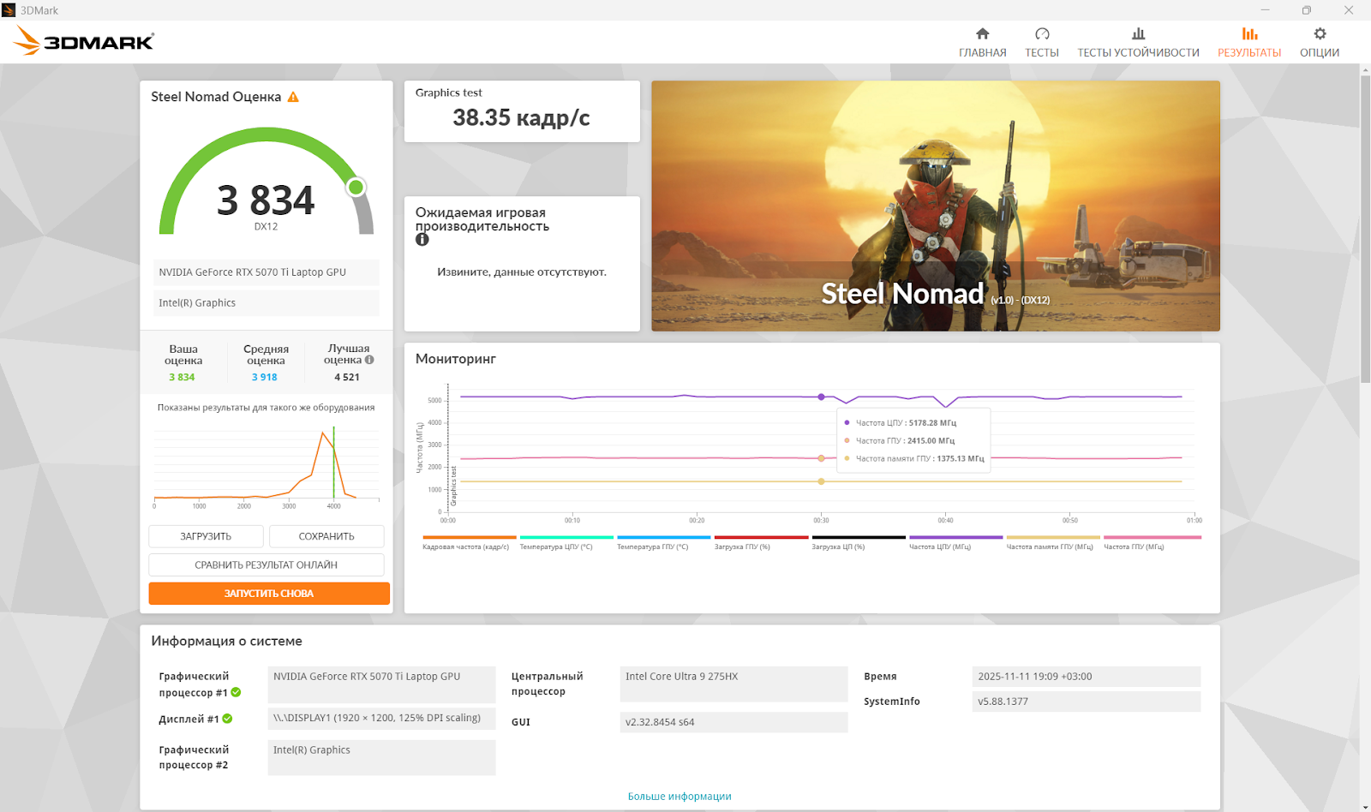
Task: Open the Тесты gauge icon
Action: (1042, 34)
